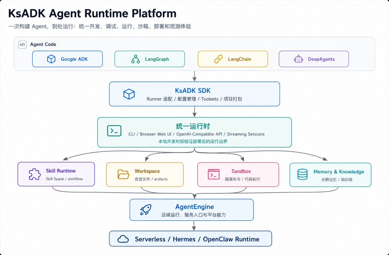
Task: Select the DeepAgents box
Action: coord(314,59)
